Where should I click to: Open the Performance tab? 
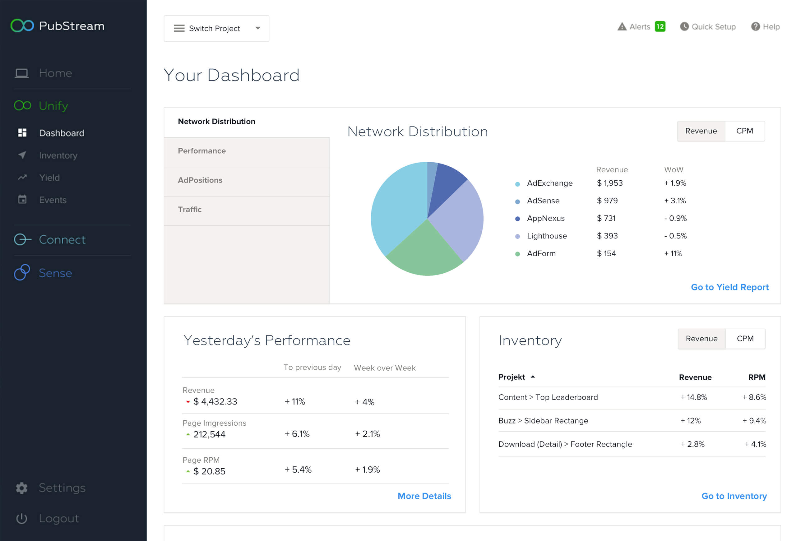(x=247, y=152)
